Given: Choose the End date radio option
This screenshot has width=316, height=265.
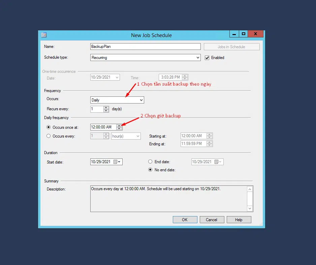Looking at the screenshot, I should pos(150,161).
